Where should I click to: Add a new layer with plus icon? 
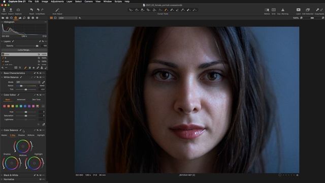(x=3, y=68)
